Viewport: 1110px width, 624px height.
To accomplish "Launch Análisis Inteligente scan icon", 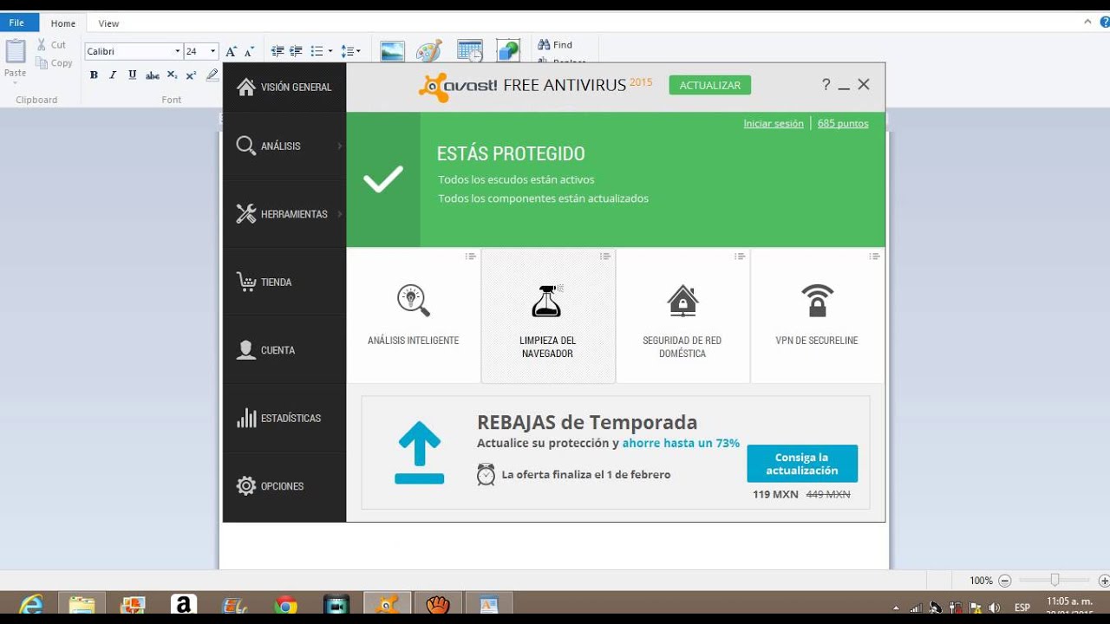I will click(x=414, y=301).
